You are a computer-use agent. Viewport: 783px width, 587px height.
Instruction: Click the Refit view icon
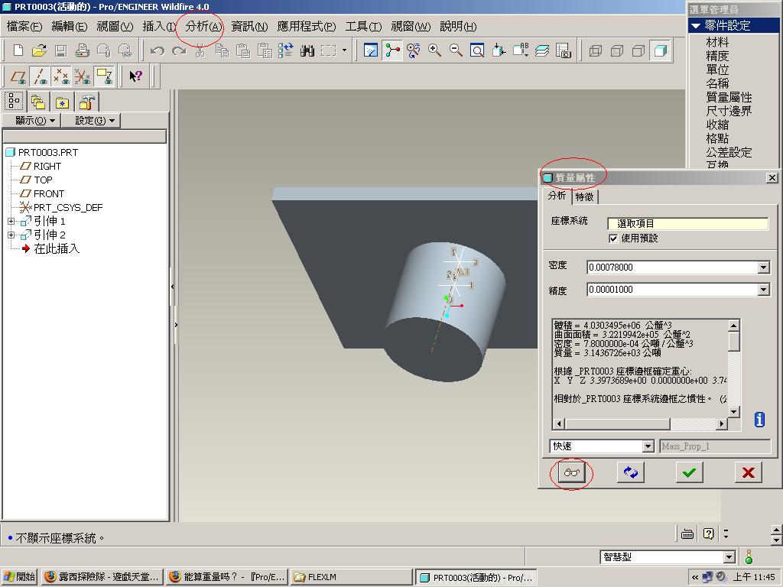click(x=477, y=50)
